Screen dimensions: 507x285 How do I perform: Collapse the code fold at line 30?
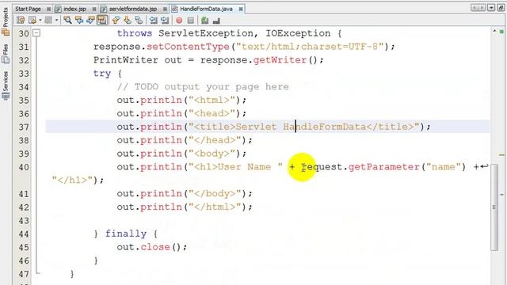(36, 33)
